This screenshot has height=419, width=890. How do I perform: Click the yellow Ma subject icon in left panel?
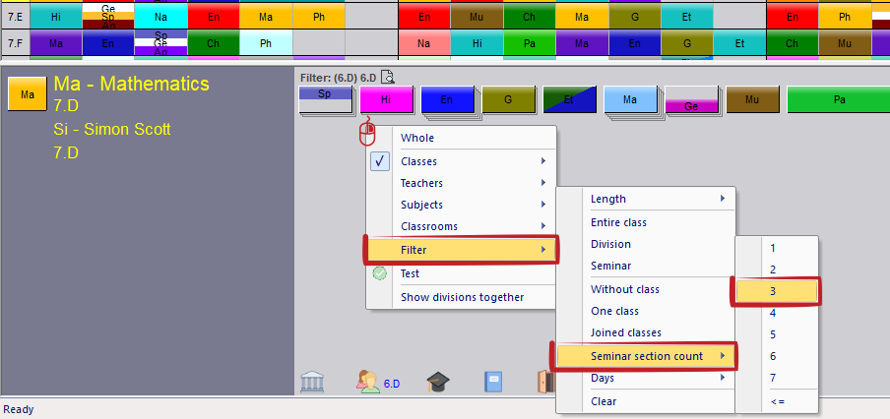click(x=26, y=94)
